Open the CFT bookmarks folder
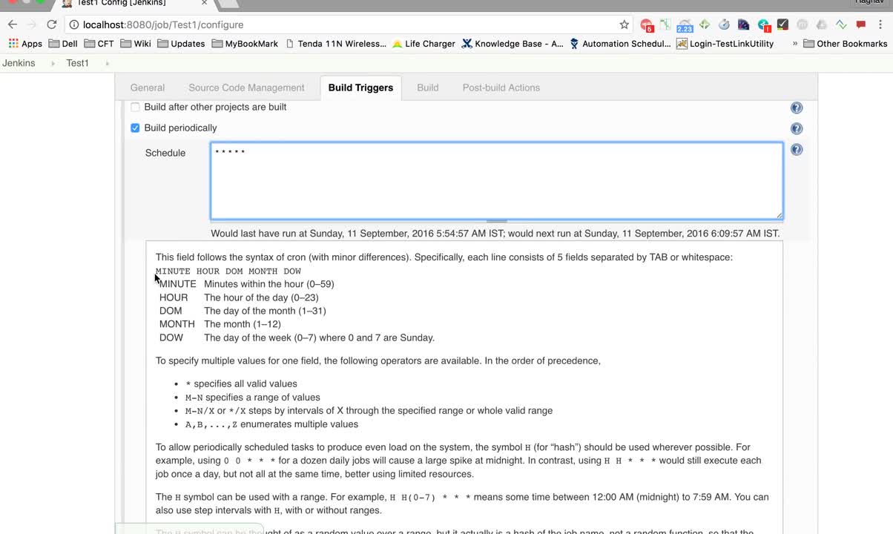 click(99, 44)
